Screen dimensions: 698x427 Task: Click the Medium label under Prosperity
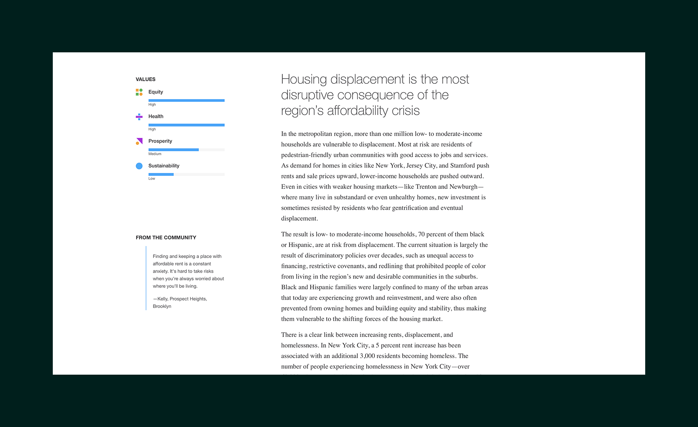pos(155,154)
